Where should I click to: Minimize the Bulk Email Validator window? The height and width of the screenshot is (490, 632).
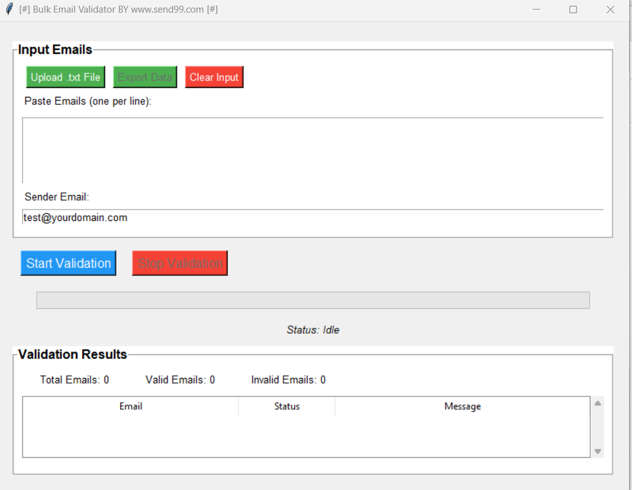(536, 9)
